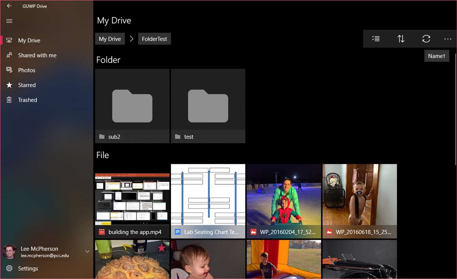Click the lee.mcpherson@pcc.edu email text
The height and width of the screenshot is (279, 457).
click(45, 256)
